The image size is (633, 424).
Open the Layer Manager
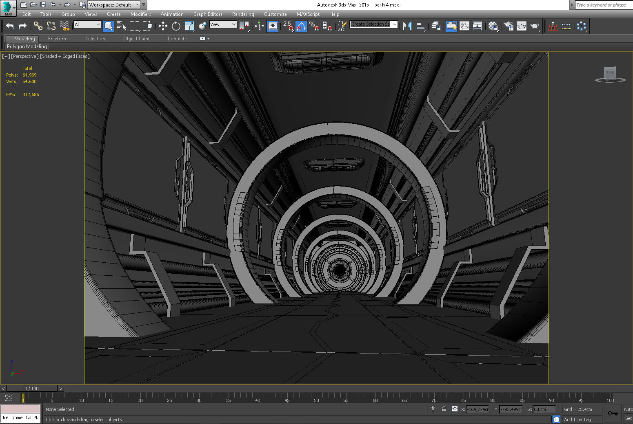pos(436,26)
